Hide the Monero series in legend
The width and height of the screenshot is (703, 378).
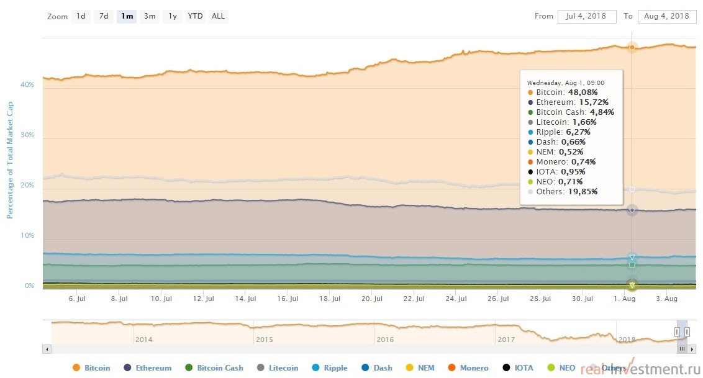pos(468,367)
